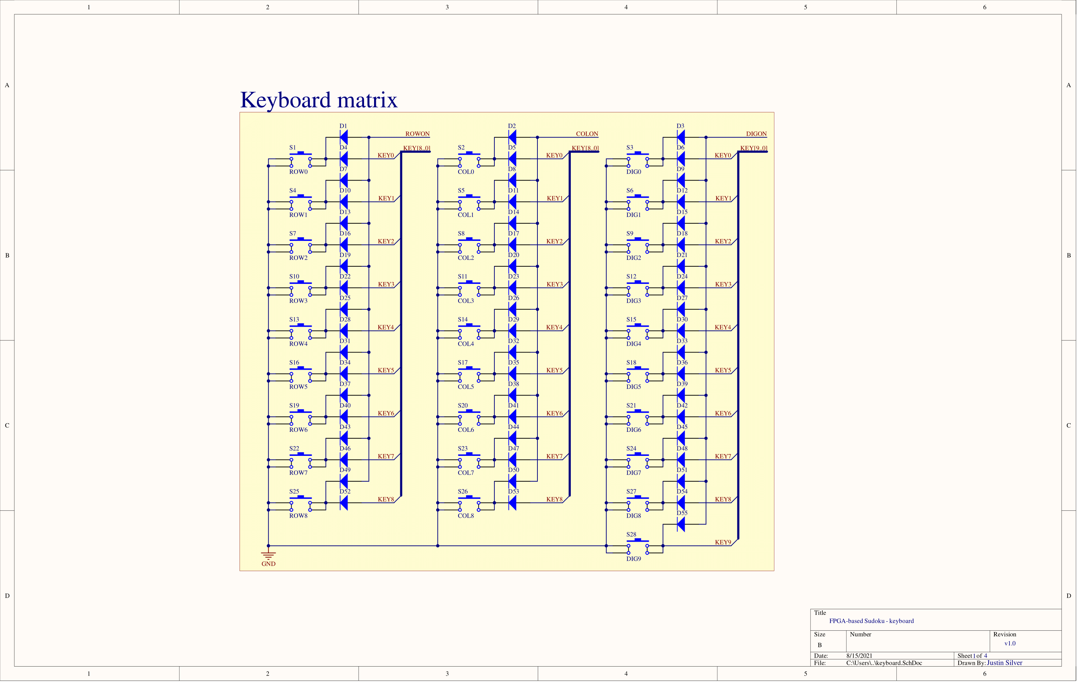Select title 'FPGA-based Sudoku - keyboard'
The height and width of the screenshot is (682, 1077).
[871, 621]
